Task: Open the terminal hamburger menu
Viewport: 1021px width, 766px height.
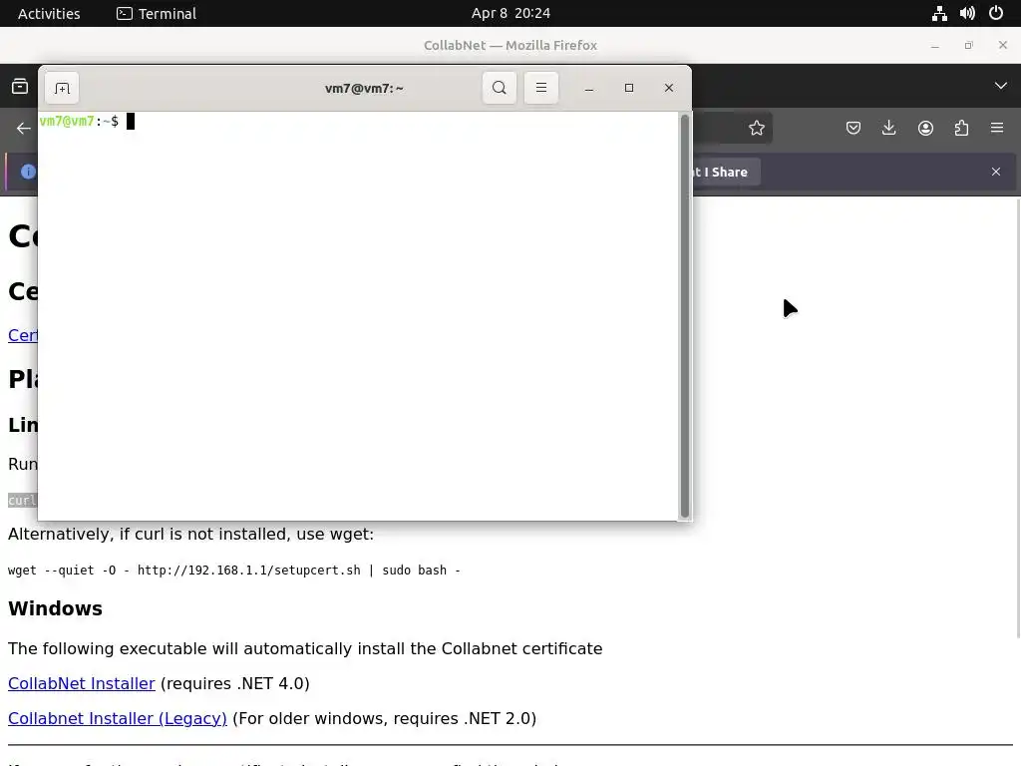Action: [x=541, y=88]
